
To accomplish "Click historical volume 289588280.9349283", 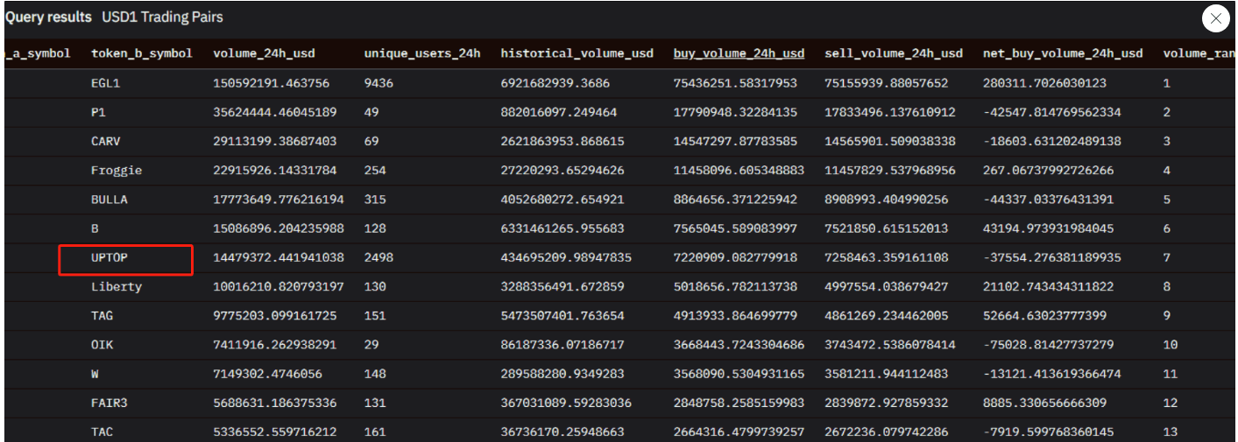I will coord(558,374).
